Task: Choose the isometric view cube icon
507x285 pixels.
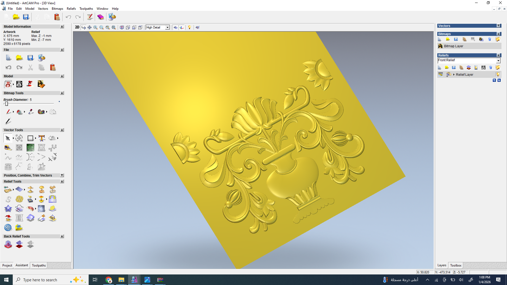Action: click(122, 28)
